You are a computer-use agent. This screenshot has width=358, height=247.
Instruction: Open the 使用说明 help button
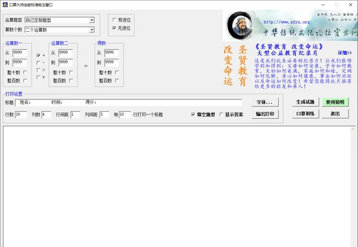(x=335, y=102)
